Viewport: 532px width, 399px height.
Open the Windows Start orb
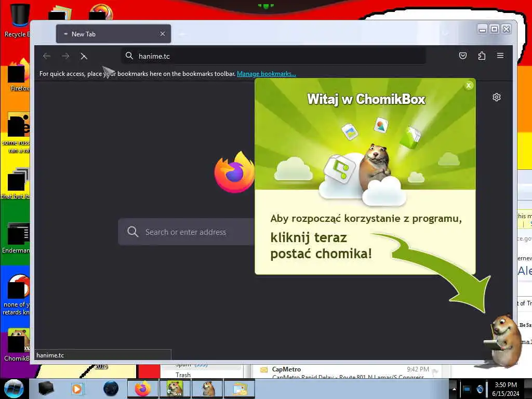pyautogui.click(x=14, y=389)
